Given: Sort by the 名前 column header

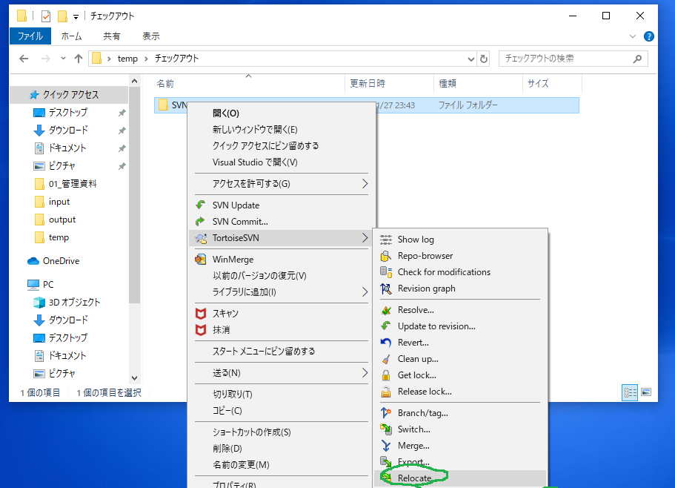Looking at the screenshot, I should click(248, 84).
